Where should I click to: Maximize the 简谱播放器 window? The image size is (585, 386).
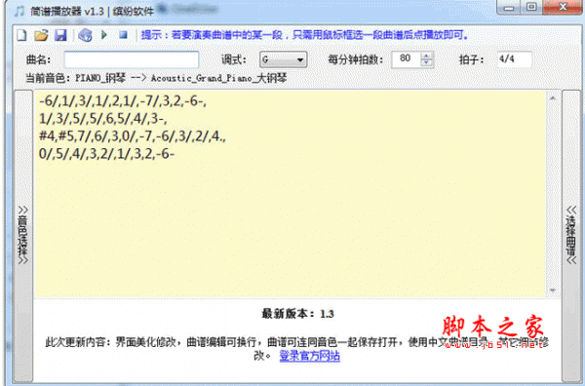pyautogui.click(x=531, y=8)
